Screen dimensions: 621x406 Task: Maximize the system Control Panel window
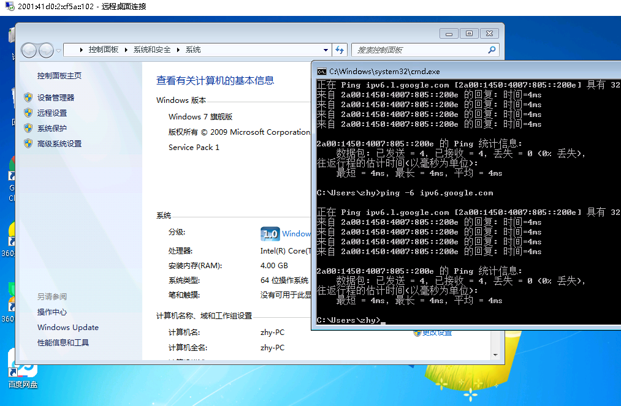470,34
